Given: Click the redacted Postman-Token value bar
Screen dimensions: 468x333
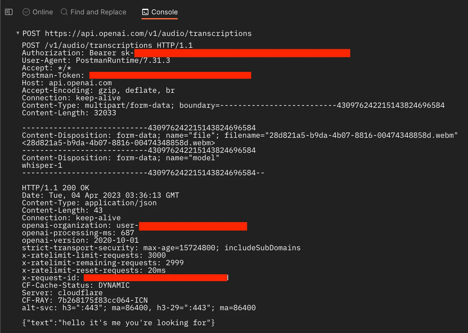Looking at the screenshot, I should (170, 75).
